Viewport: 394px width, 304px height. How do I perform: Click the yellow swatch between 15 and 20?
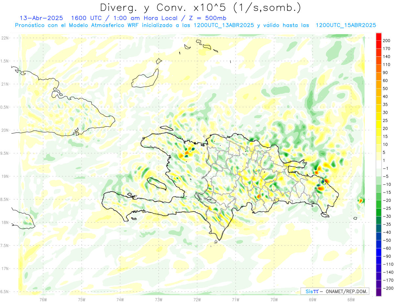pos(379,132)
